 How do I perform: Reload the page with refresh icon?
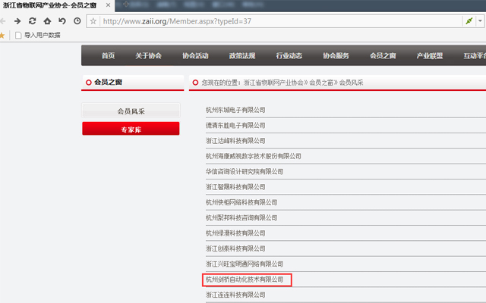pyautogui.click(x=32, y=21)
